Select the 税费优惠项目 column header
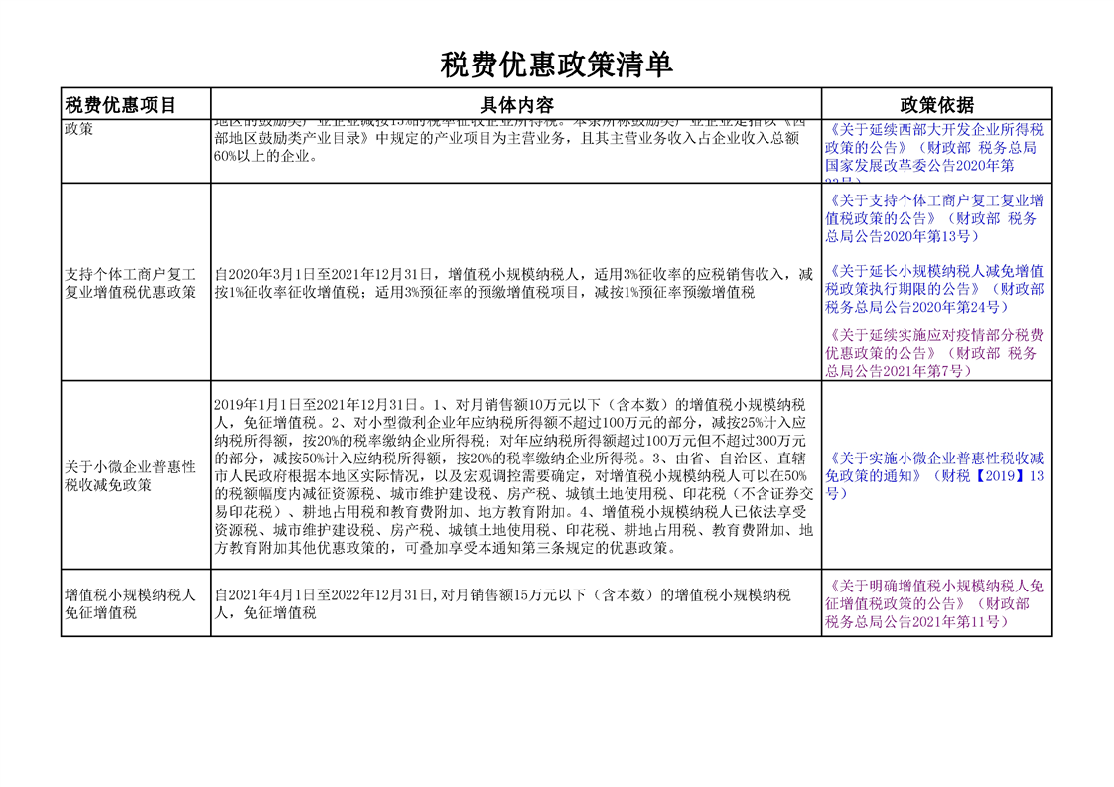Image resolution: width=1114 pixels, height=787 pixels. click(120, 105)
